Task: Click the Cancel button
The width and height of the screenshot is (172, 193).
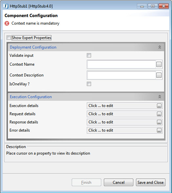Action: coord(119,182)
